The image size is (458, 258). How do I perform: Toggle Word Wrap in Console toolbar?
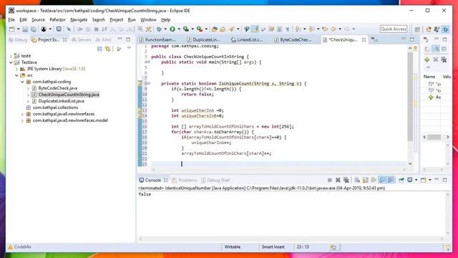[x=374, y=180]
